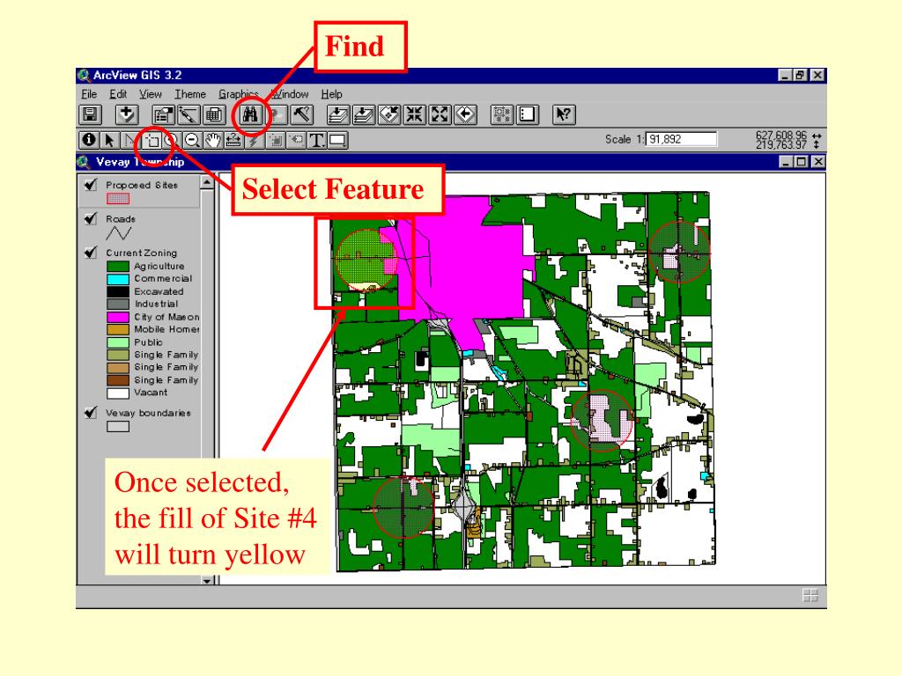Select the Roads theme name

[121, 219]
